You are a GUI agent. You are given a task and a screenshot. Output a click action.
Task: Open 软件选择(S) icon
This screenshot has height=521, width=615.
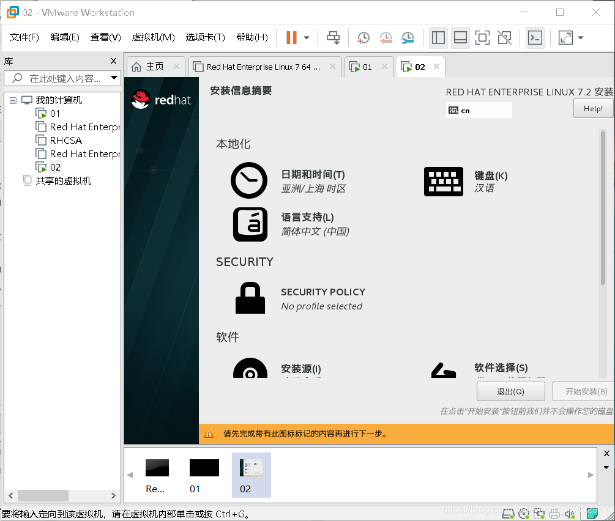pos(444,370)
